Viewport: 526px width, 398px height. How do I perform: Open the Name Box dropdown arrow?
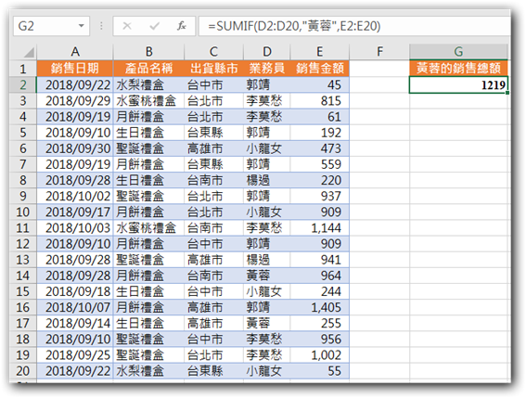[x=82, y=26]
